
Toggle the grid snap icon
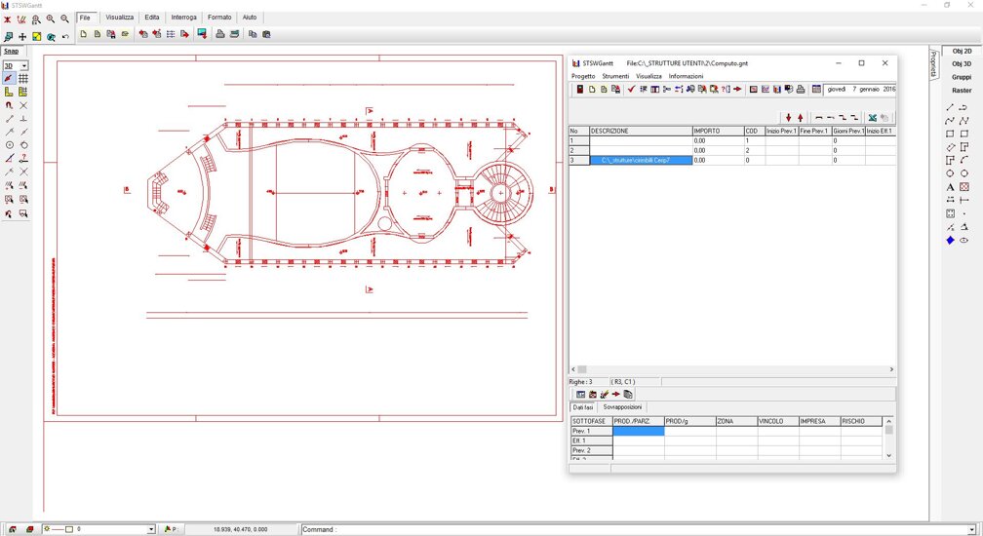coord(23,79)
